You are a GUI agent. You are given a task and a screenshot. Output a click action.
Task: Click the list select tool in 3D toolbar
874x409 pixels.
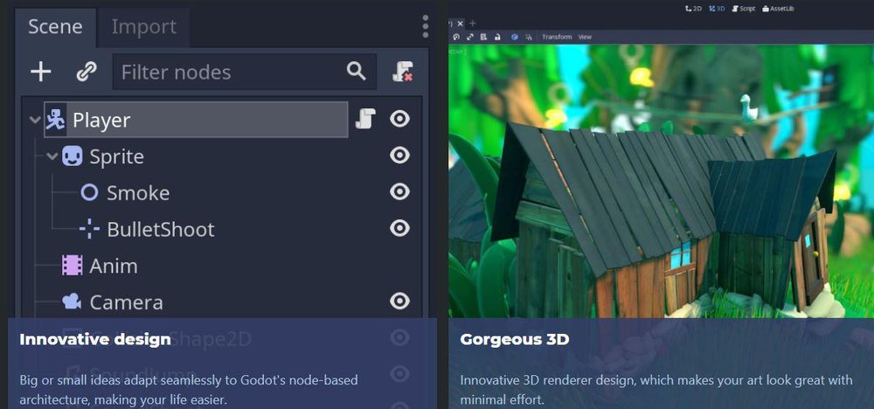[x=483, y=37]
